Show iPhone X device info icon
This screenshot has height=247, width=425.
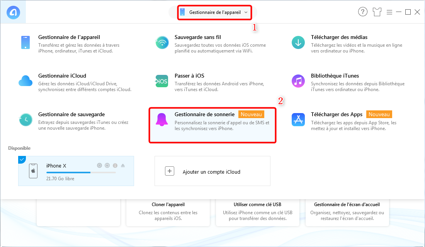[115, 166]
